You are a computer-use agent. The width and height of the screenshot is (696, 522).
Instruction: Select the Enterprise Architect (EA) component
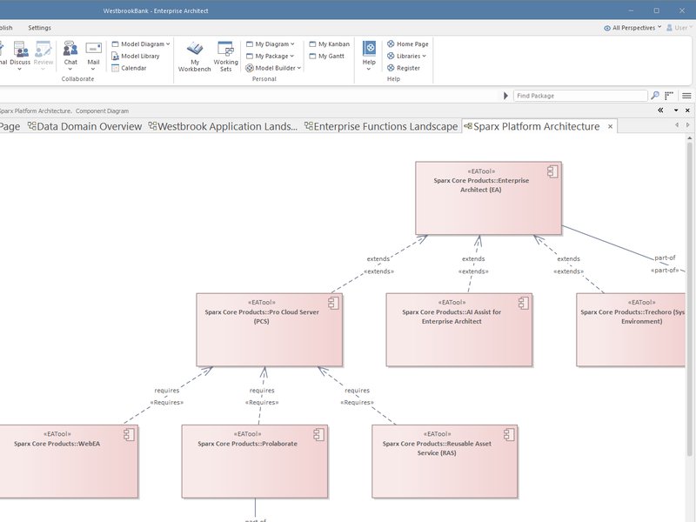(488, 198)
